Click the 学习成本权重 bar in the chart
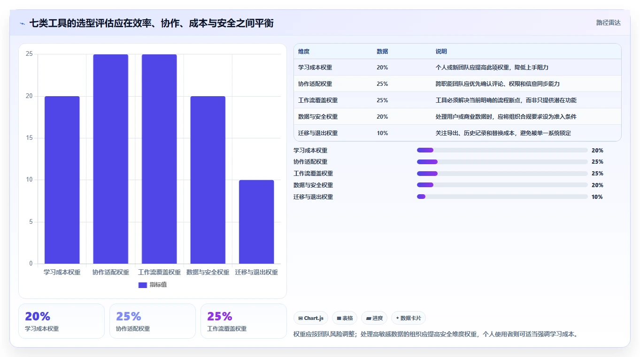Viewport: 640px width, 357px height. click(62, 180)
